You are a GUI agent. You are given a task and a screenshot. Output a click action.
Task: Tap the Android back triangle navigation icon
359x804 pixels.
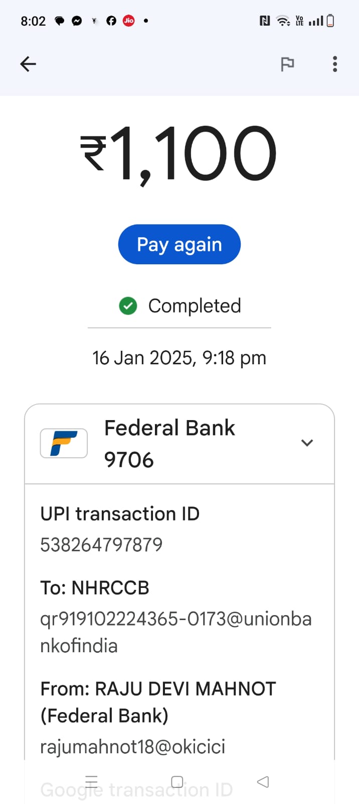pyautogui.click(x=263, y=782)
